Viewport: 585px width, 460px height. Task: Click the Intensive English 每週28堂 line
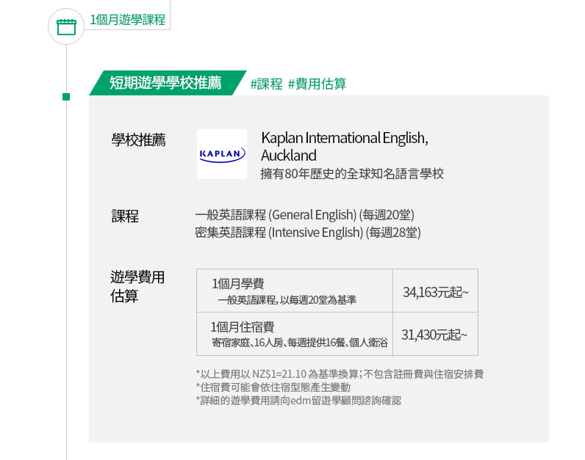tap(308, 233)
